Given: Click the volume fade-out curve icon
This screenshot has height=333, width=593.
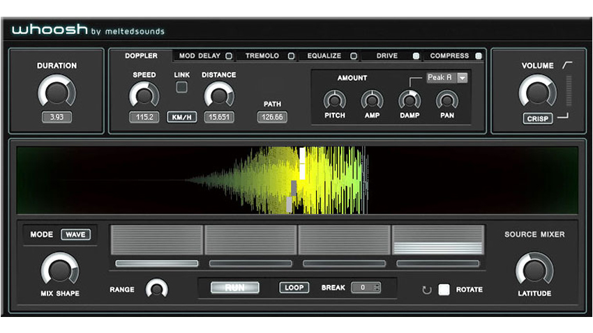Looking at the screenshot, I should click(x=563, y=116).
